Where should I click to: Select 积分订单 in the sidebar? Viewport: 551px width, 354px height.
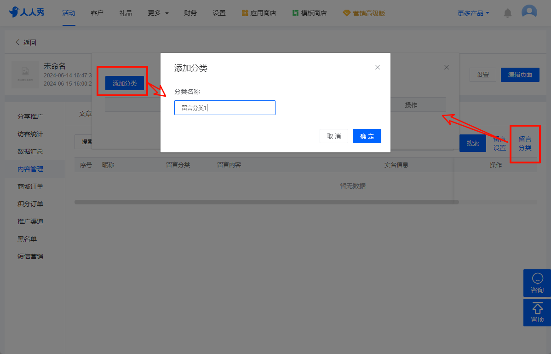(30, 204)
